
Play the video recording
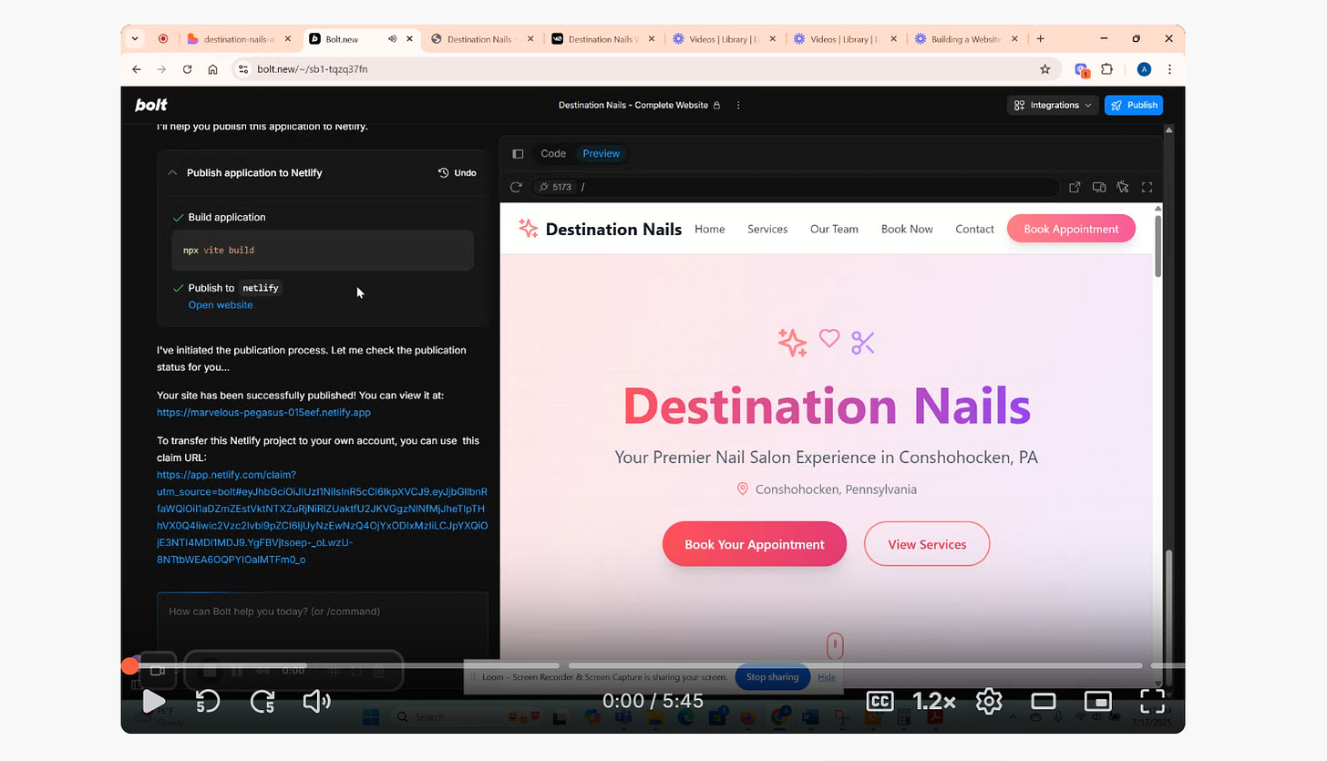pyautogui.click(x=154, y=701)
